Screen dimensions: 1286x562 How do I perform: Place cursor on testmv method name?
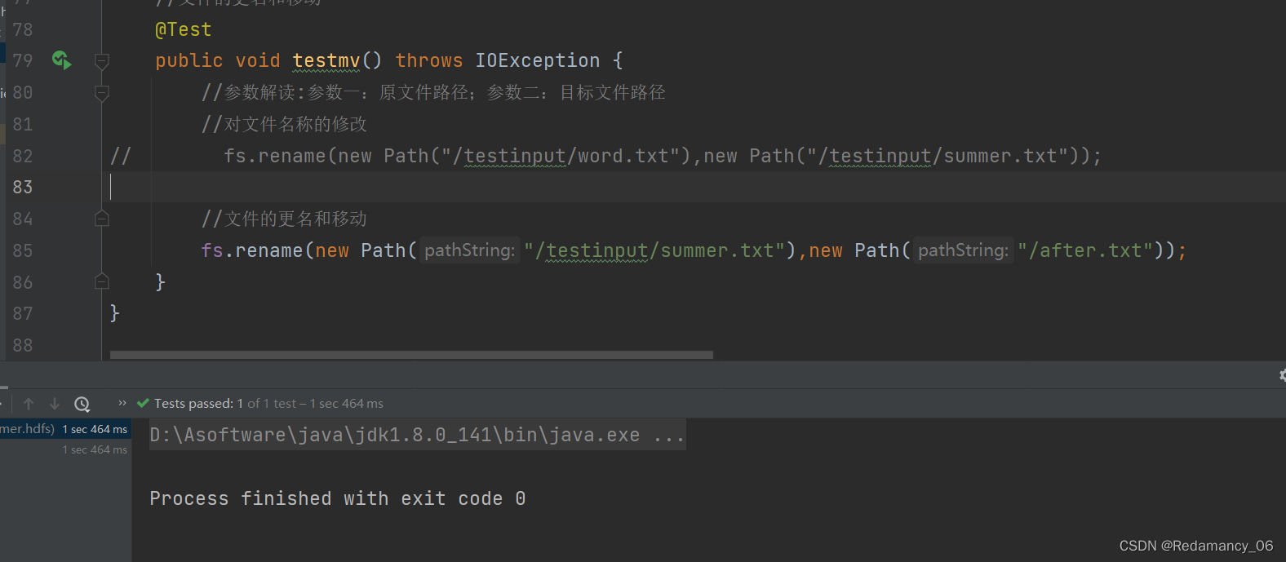pyautogui.click(x=326, y=60)
